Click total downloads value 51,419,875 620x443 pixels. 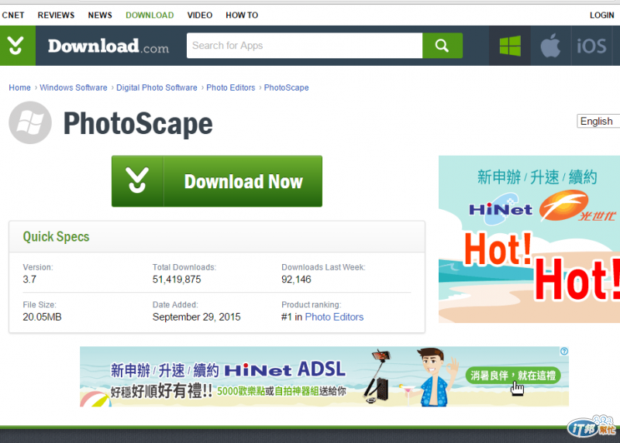[x=177, y=280]
